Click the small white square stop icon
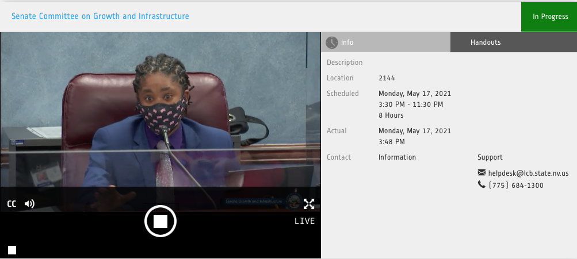 click(x=12, y=250)
